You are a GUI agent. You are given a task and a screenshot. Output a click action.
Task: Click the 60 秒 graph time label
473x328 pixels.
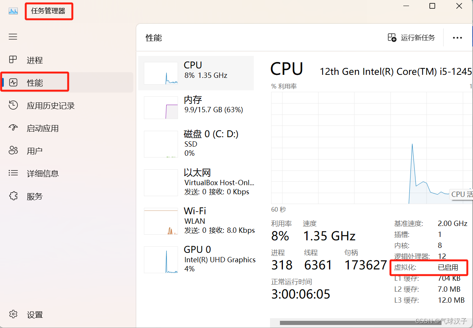pos(279,209)
